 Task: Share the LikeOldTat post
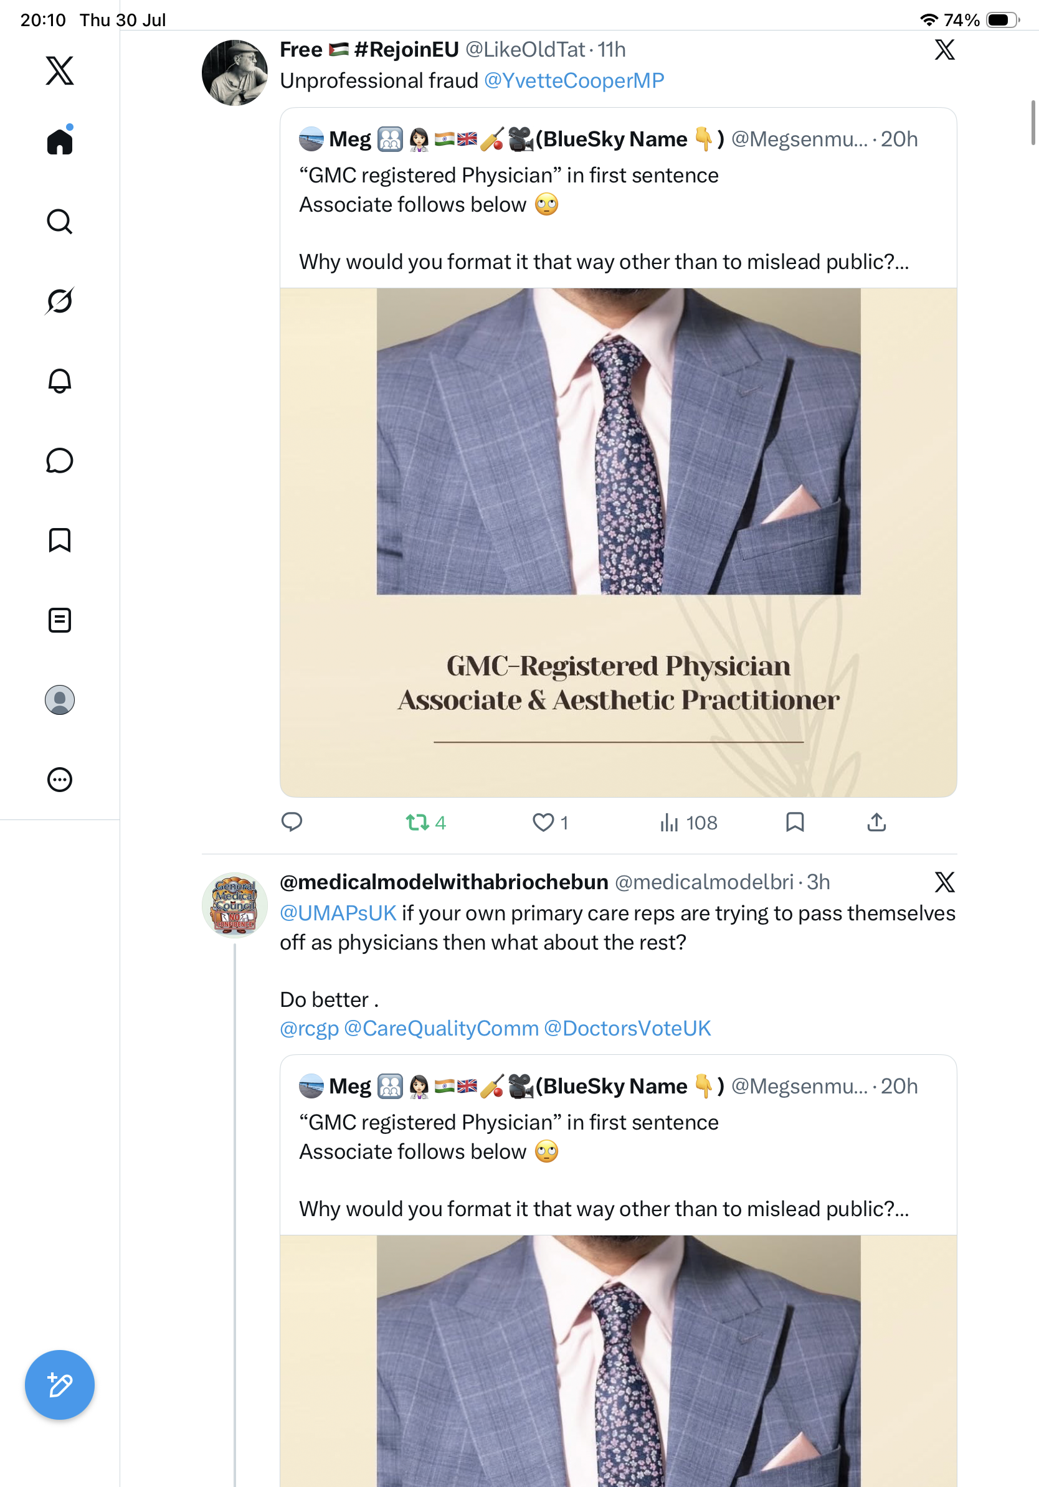point(876,823)
